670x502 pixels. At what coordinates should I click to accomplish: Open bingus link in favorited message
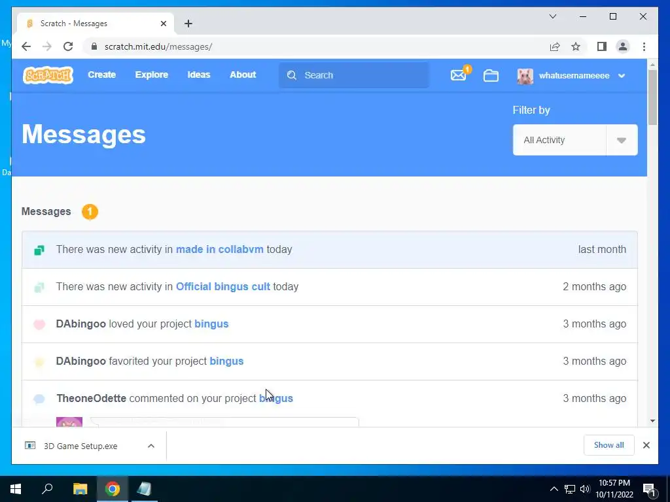[x=226, y=361]
